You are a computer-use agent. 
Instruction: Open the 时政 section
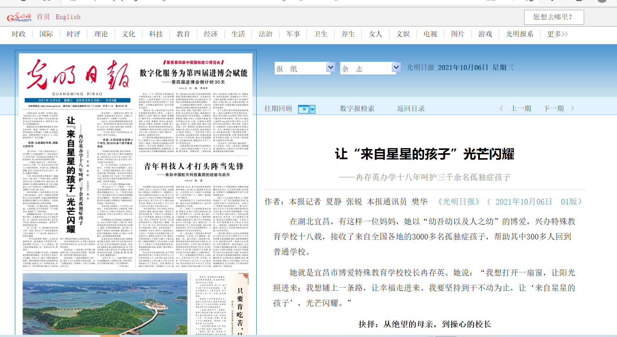[x=18, y=34]
